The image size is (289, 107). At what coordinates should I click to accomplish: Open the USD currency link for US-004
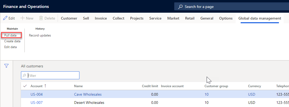click(x=252, y=94)
